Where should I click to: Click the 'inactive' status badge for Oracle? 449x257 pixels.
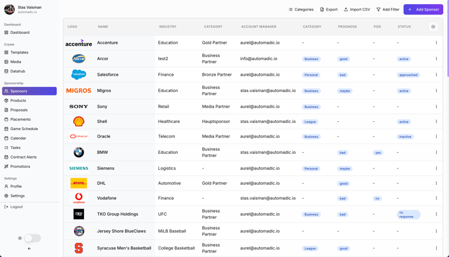405,137
